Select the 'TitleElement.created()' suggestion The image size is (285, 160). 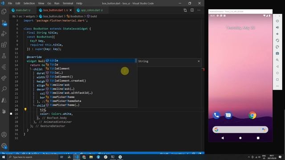coord(90,81)
